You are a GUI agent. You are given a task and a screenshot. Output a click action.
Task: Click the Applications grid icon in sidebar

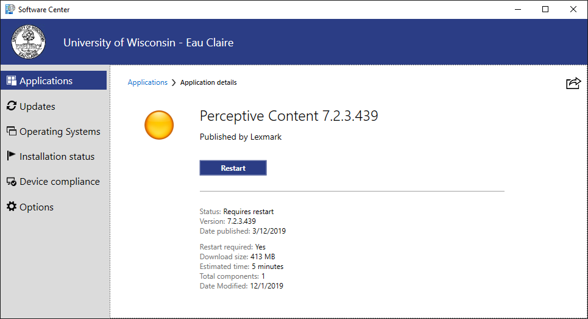pos(12,81)
